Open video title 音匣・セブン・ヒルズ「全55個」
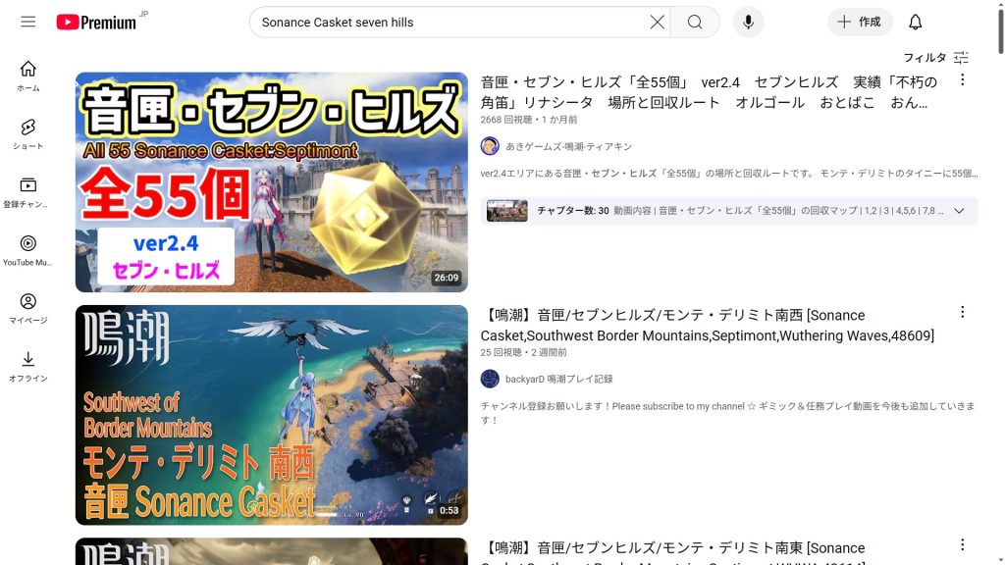Screen dimensions: 1005x565 coord(709,92)
